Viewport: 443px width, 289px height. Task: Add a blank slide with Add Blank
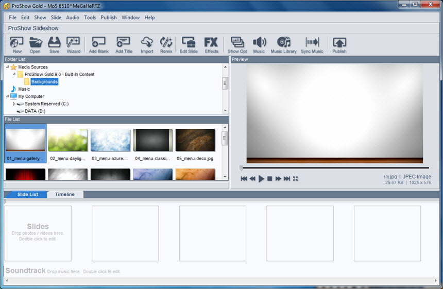click(98, 45)
